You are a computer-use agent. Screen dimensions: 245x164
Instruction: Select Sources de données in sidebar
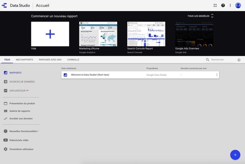tap(22, 82)
